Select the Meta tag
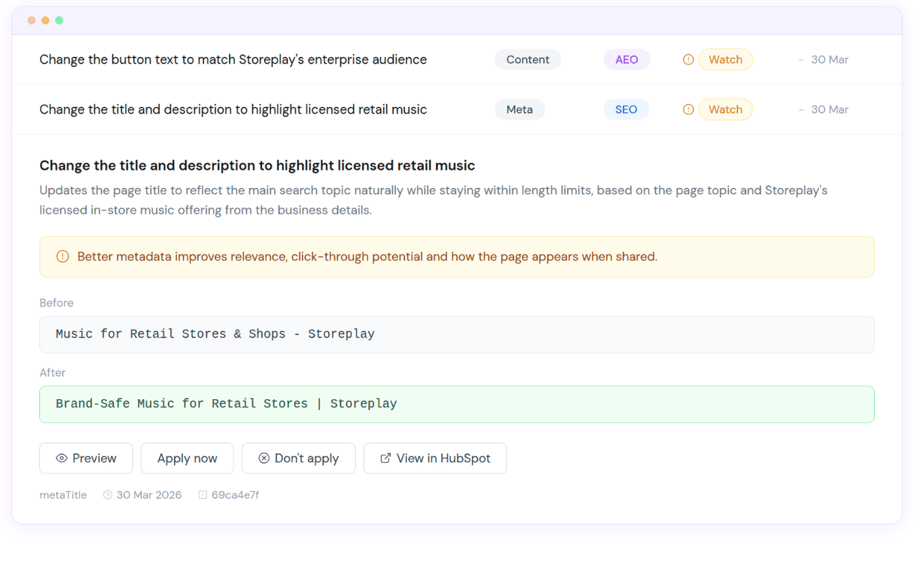 520,110
